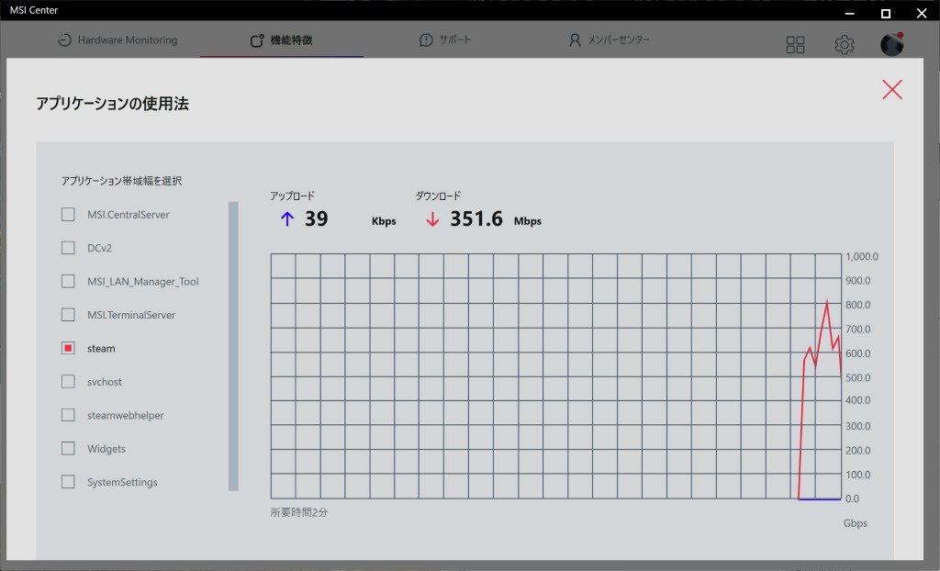This screenshot has width=940, height=571.
Task: Go to the メンバーセンター tab
Action: 609,40
